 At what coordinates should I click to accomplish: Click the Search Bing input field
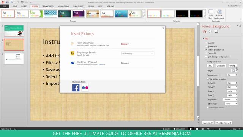pos(137,53)
